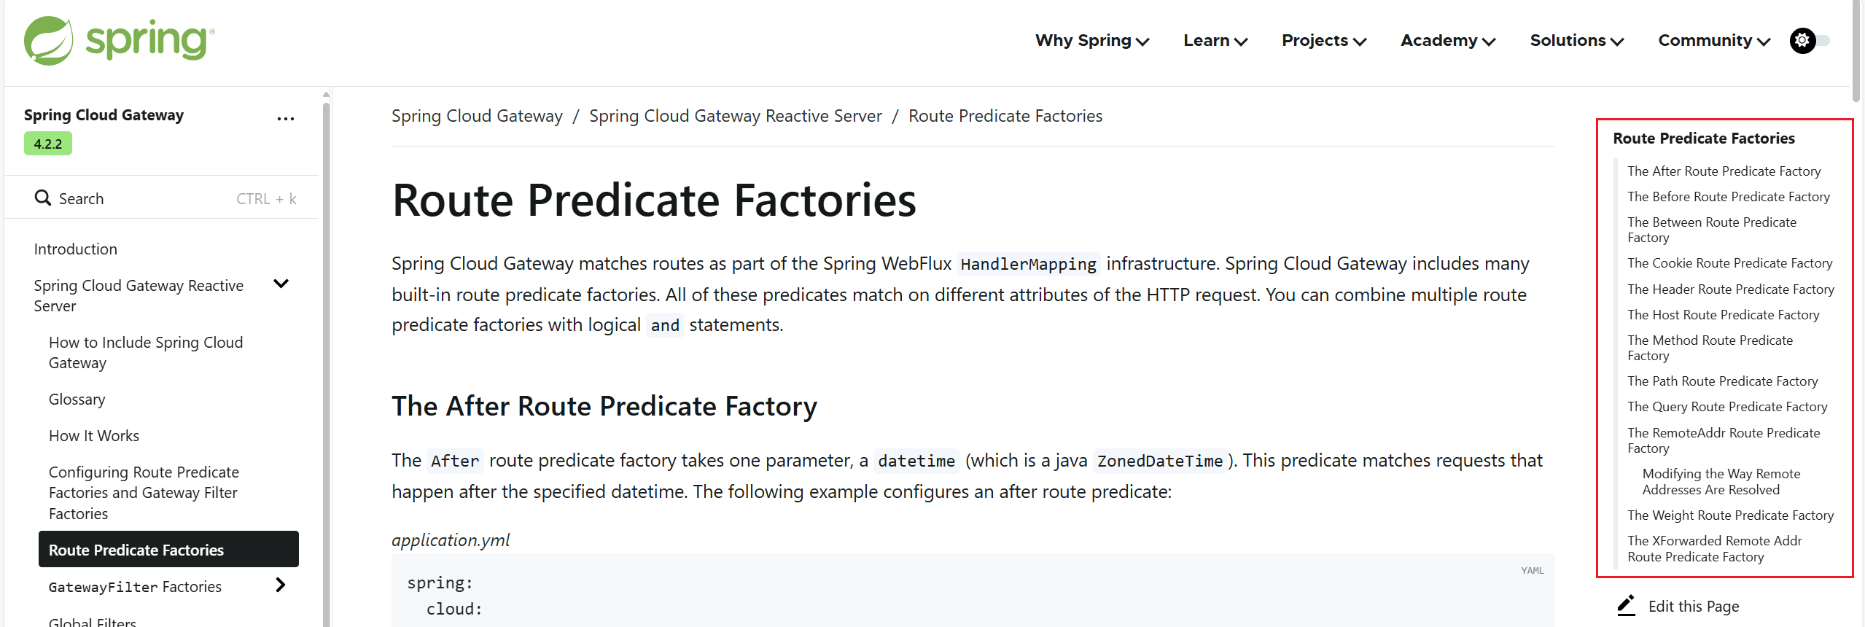Viewport: 1865px width, 627px height.
Task: Jump to Modifying the Way Remote Addresses Are Resolved
Action: click(1721, 482)
